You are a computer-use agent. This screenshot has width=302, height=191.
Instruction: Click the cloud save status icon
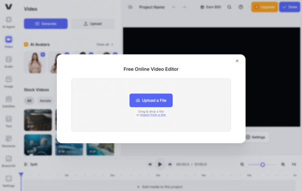pos(130,7)
